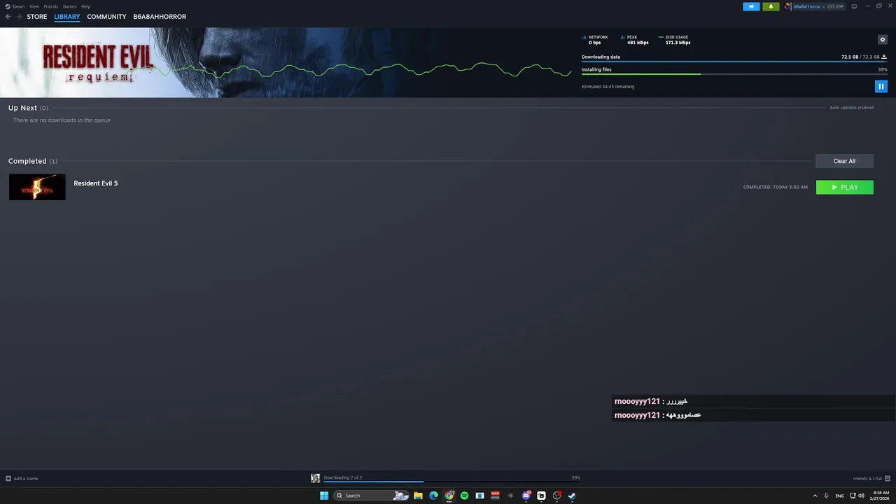This screenshot has height=504, width=896.
Task: Click 'There are no downloads in the queue'
Action: [62, 120]
